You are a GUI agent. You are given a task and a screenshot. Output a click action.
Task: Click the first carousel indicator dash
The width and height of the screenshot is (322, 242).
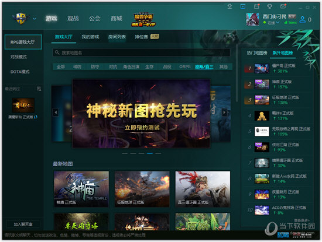125,153
